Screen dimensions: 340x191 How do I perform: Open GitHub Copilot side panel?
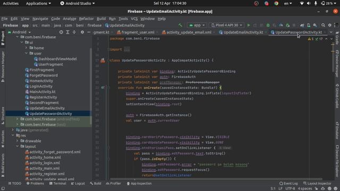337,96
